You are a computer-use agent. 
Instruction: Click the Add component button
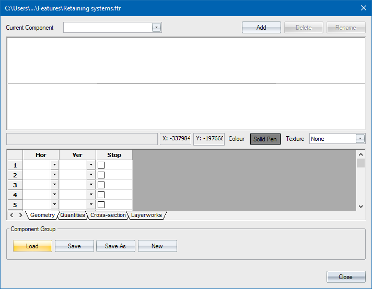[x=261, y=28]
